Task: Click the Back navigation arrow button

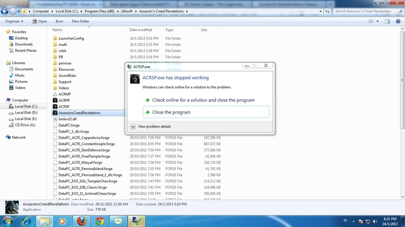Action: (x=5, y=11)
